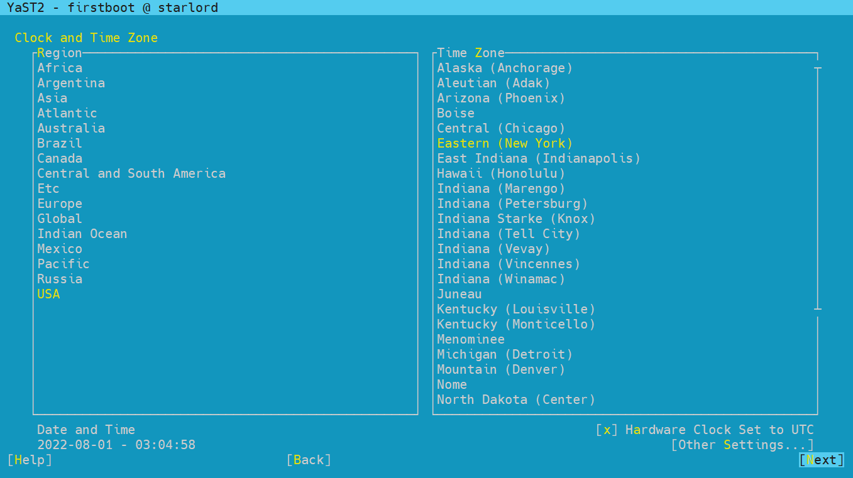The image size is (853, 478).
Task: Click the Time Zone list scrollbar
Action: 818,188
